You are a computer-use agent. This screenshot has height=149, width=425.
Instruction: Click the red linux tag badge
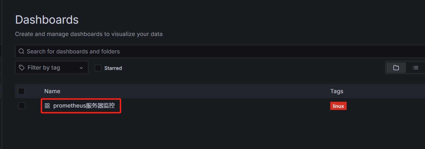click(x=338, y=106)
